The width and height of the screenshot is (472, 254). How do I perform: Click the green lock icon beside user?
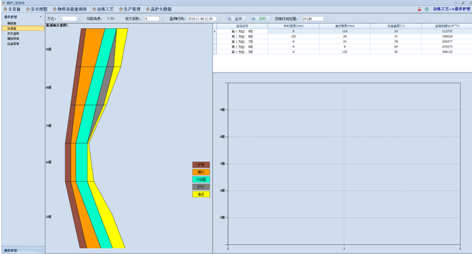(427, 9)
